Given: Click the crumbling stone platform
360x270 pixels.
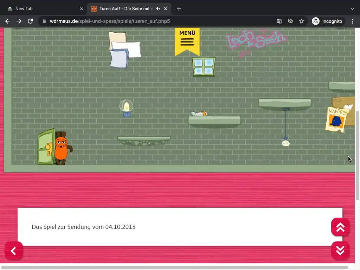Looking at the screenshot, I should pos(144,141).
